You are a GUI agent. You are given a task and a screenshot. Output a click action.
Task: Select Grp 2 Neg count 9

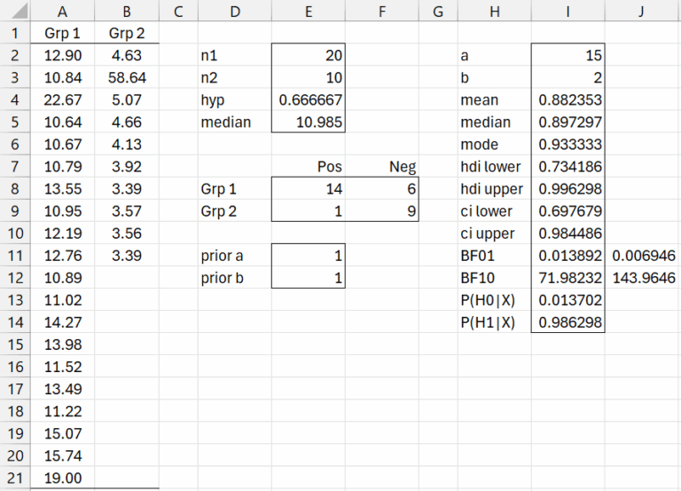tap(382, 211)
